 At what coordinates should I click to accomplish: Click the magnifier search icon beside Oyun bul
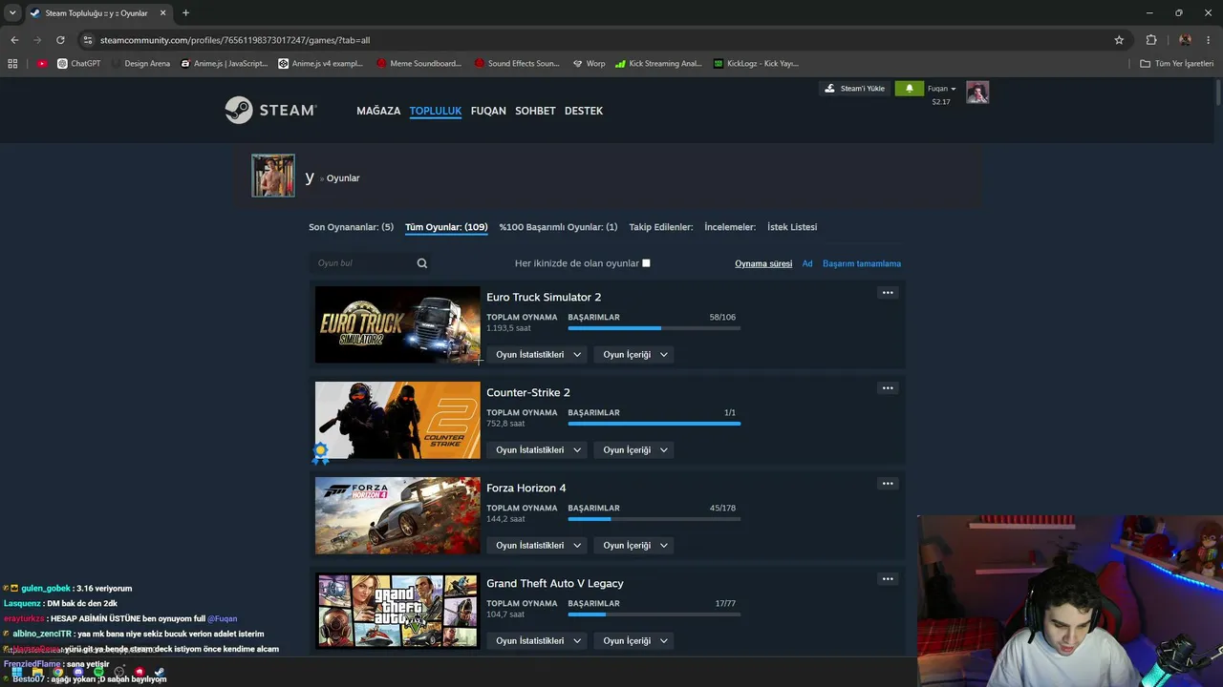click(x=422, y=263)
